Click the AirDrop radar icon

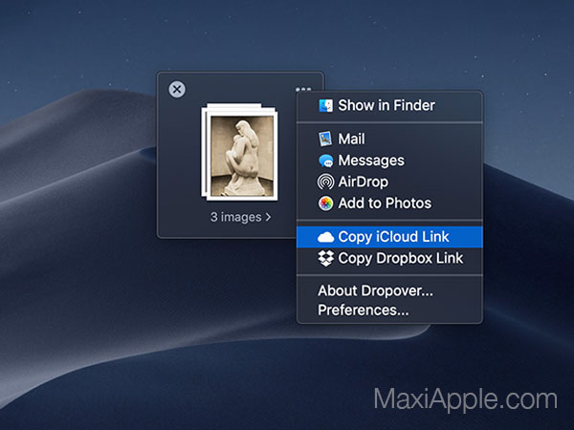(x=325, y=182)
